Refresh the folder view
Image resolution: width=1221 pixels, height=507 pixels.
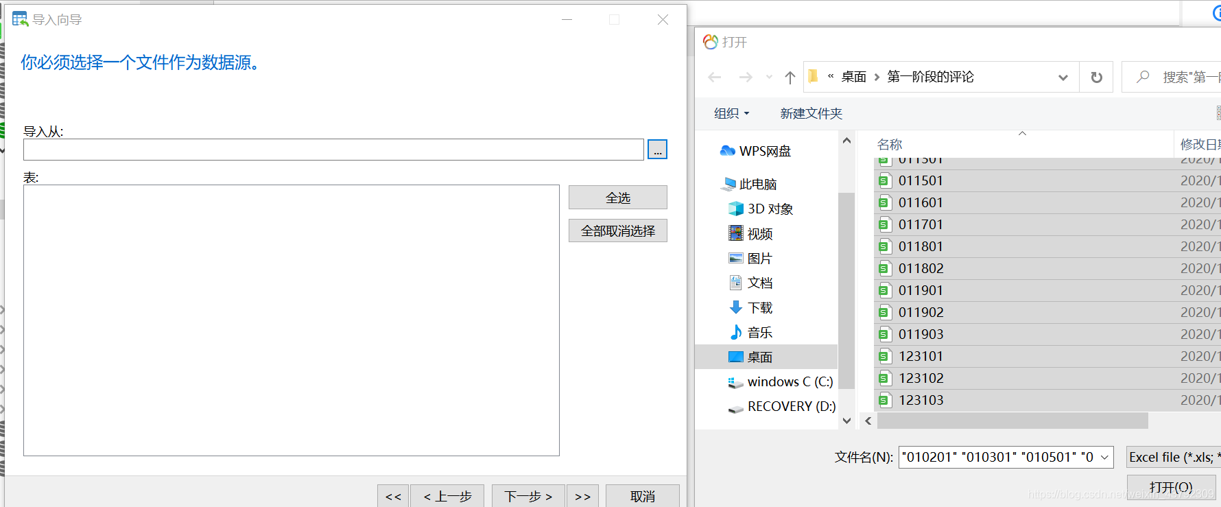pyautogui.click(x=1096, y=77)
